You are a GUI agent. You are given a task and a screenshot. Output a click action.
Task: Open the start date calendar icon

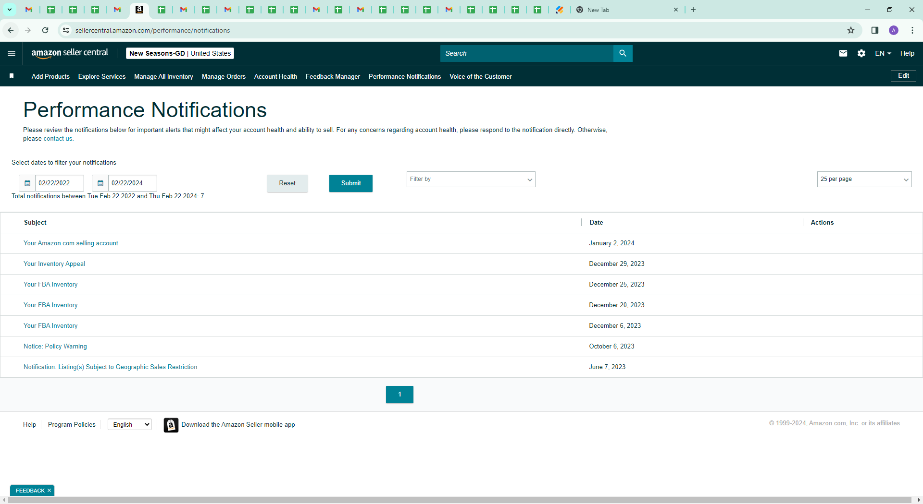pos(27,183)
